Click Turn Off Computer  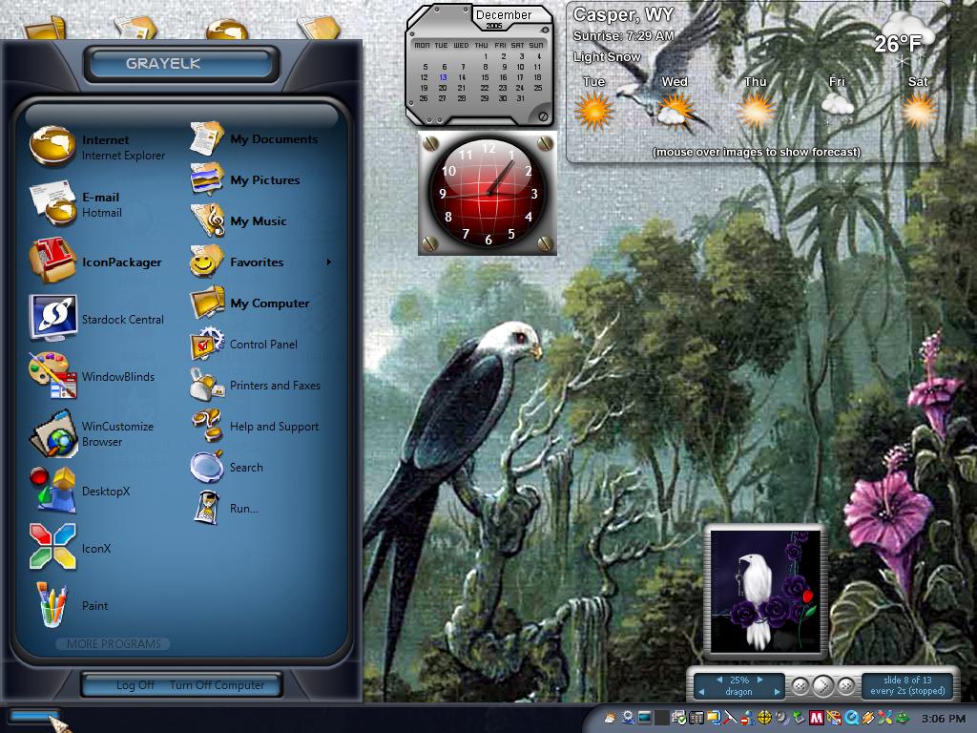click(217, 685)
